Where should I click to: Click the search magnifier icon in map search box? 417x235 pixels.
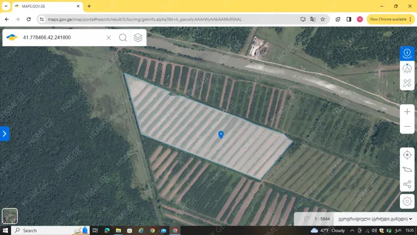tap(123, 38)
